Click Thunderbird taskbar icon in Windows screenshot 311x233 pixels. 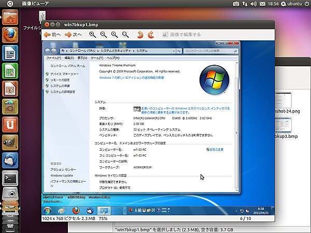point(90,211)
